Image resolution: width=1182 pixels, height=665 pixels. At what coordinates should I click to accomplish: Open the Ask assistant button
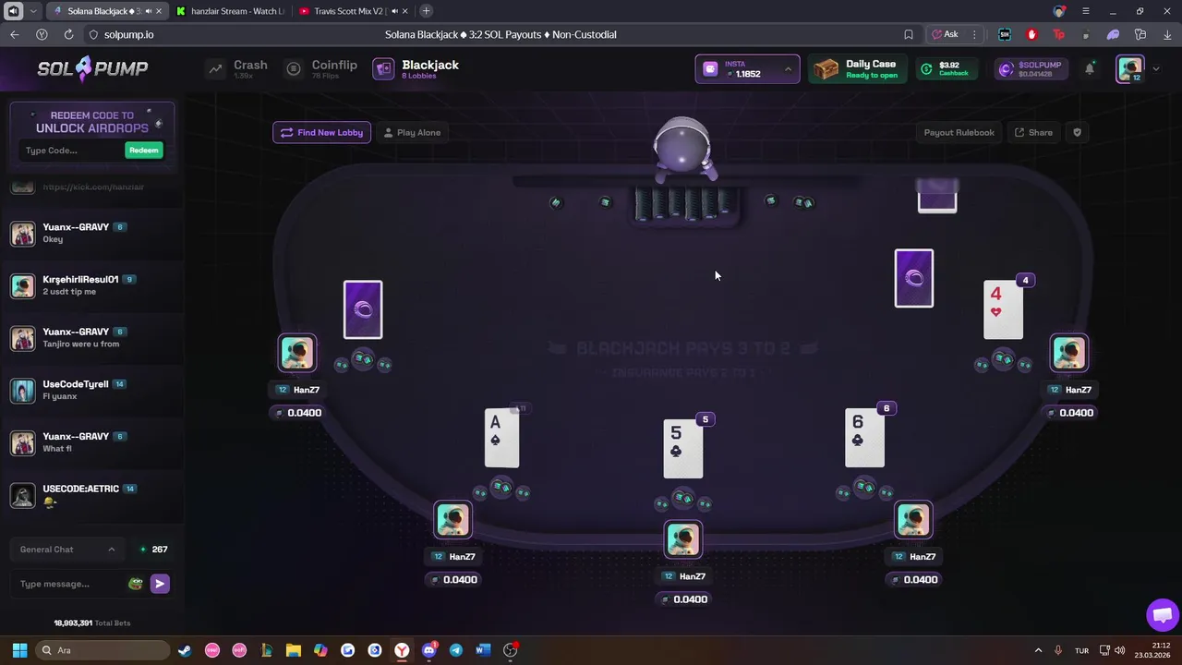pos(945,34)
